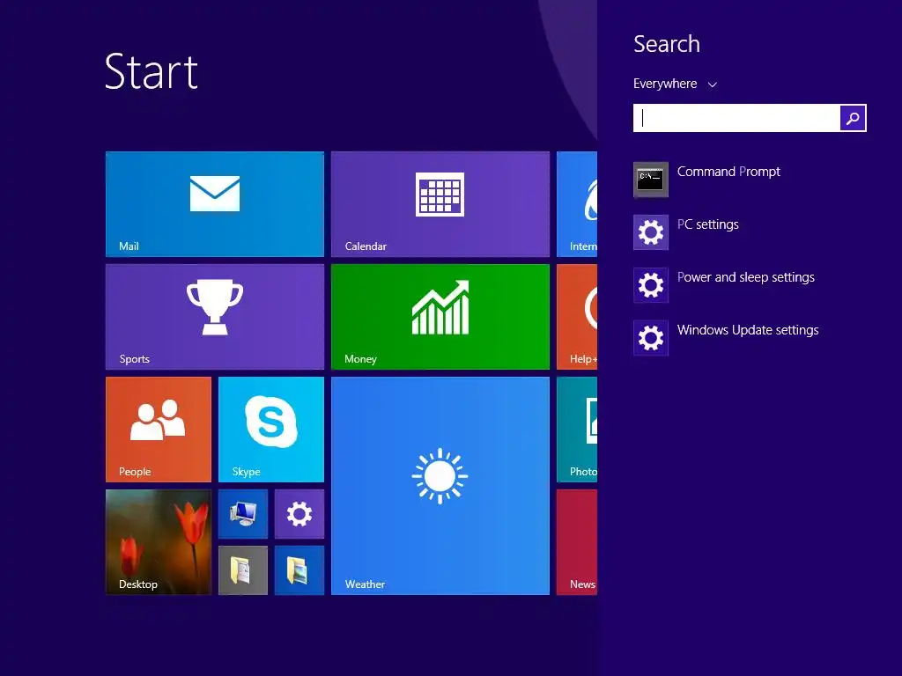902x676 pixels.
Task: Open the This PC computer tile
Action: coord(243,514)
